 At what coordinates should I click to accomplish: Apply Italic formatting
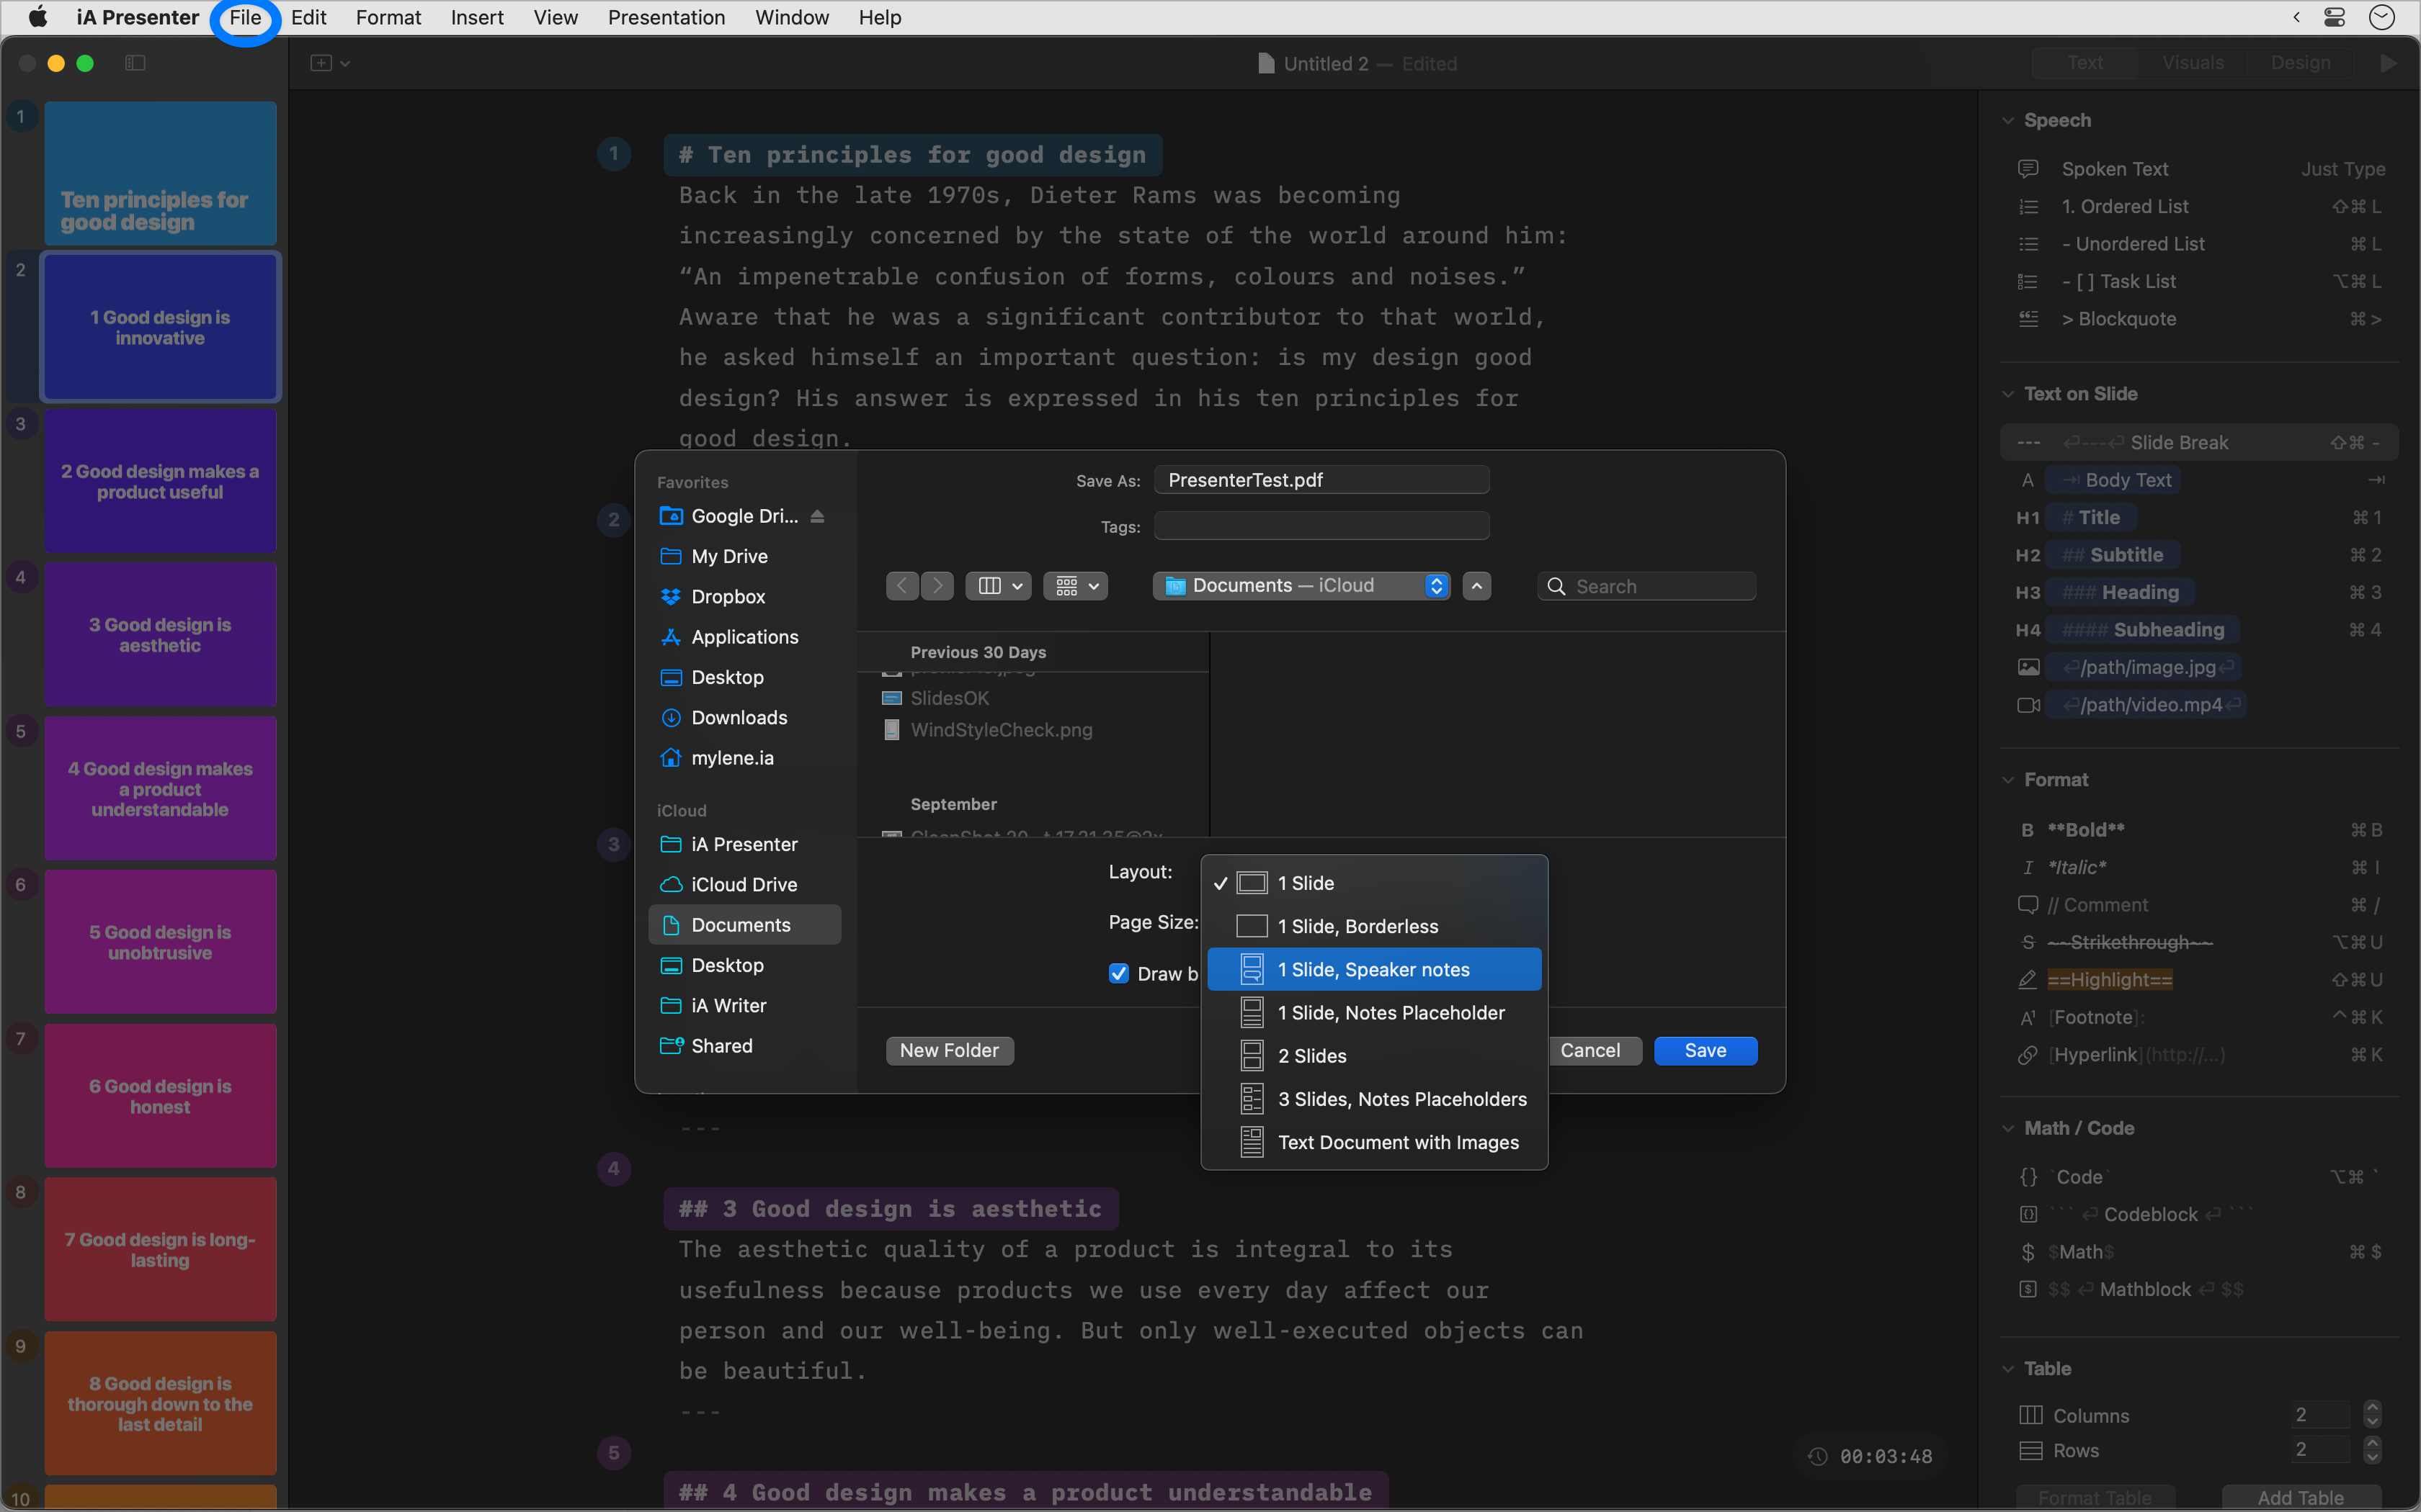point(2199,867)
